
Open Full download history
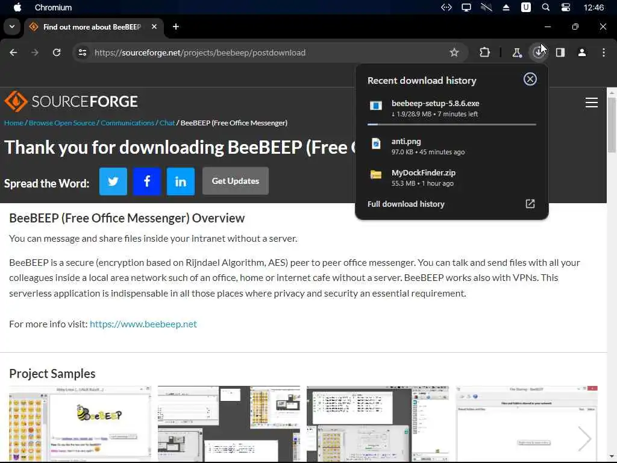[x=452, y=204]
